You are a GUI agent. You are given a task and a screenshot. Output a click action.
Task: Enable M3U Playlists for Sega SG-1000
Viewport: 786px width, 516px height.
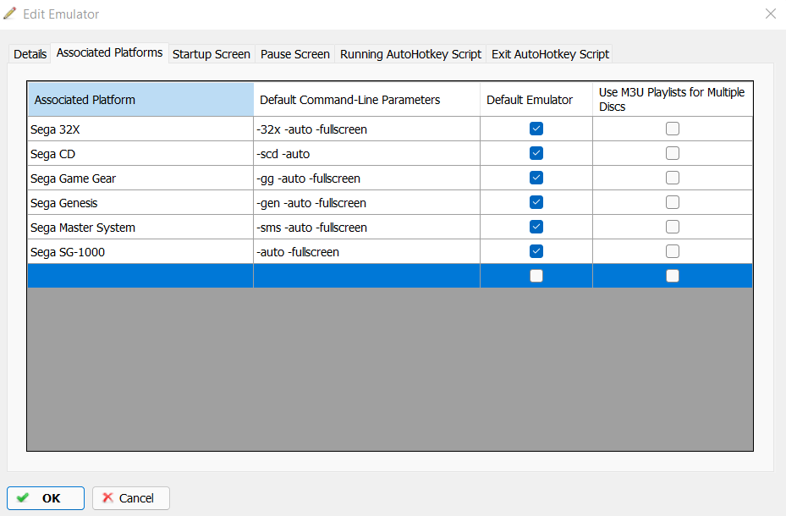[x=673, y=251]
